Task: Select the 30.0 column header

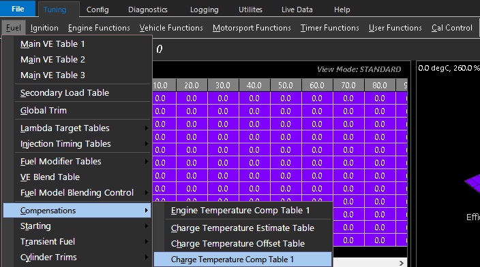Action: [223, 85]
